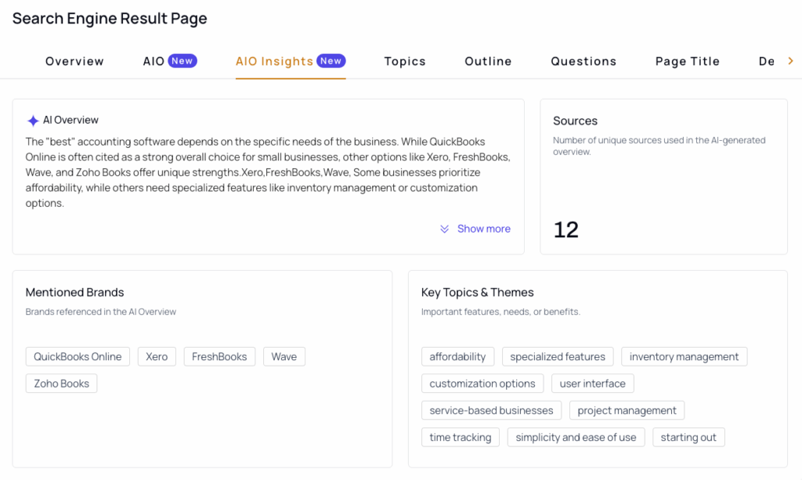802x480 pixels.
Task: Go to the Topics tab
Action: (x=405, y=61)
